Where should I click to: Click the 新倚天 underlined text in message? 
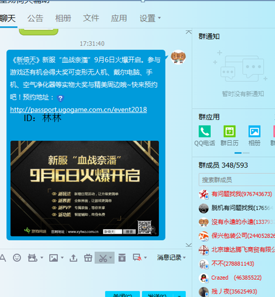26,60
